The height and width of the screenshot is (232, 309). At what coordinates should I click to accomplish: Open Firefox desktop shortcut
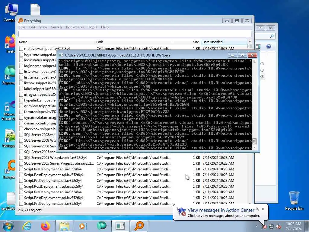point(10,44)
